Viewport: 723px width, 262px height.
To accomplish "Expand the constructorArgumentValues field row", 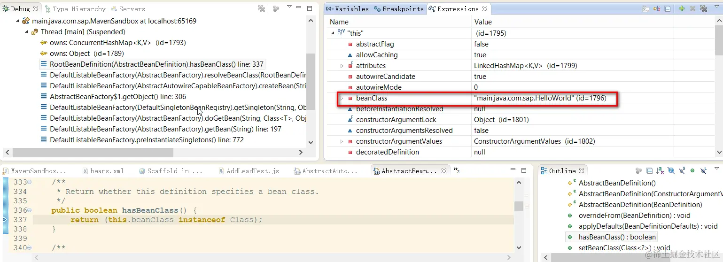I will (342, 141).
